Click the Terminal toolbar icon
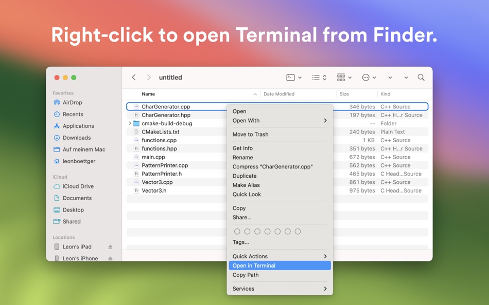The width and height of the screenshot is (489, 305). 290,77
